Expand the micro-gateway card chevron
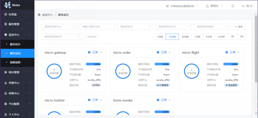The image size is (258, 118). pos(101,52)
